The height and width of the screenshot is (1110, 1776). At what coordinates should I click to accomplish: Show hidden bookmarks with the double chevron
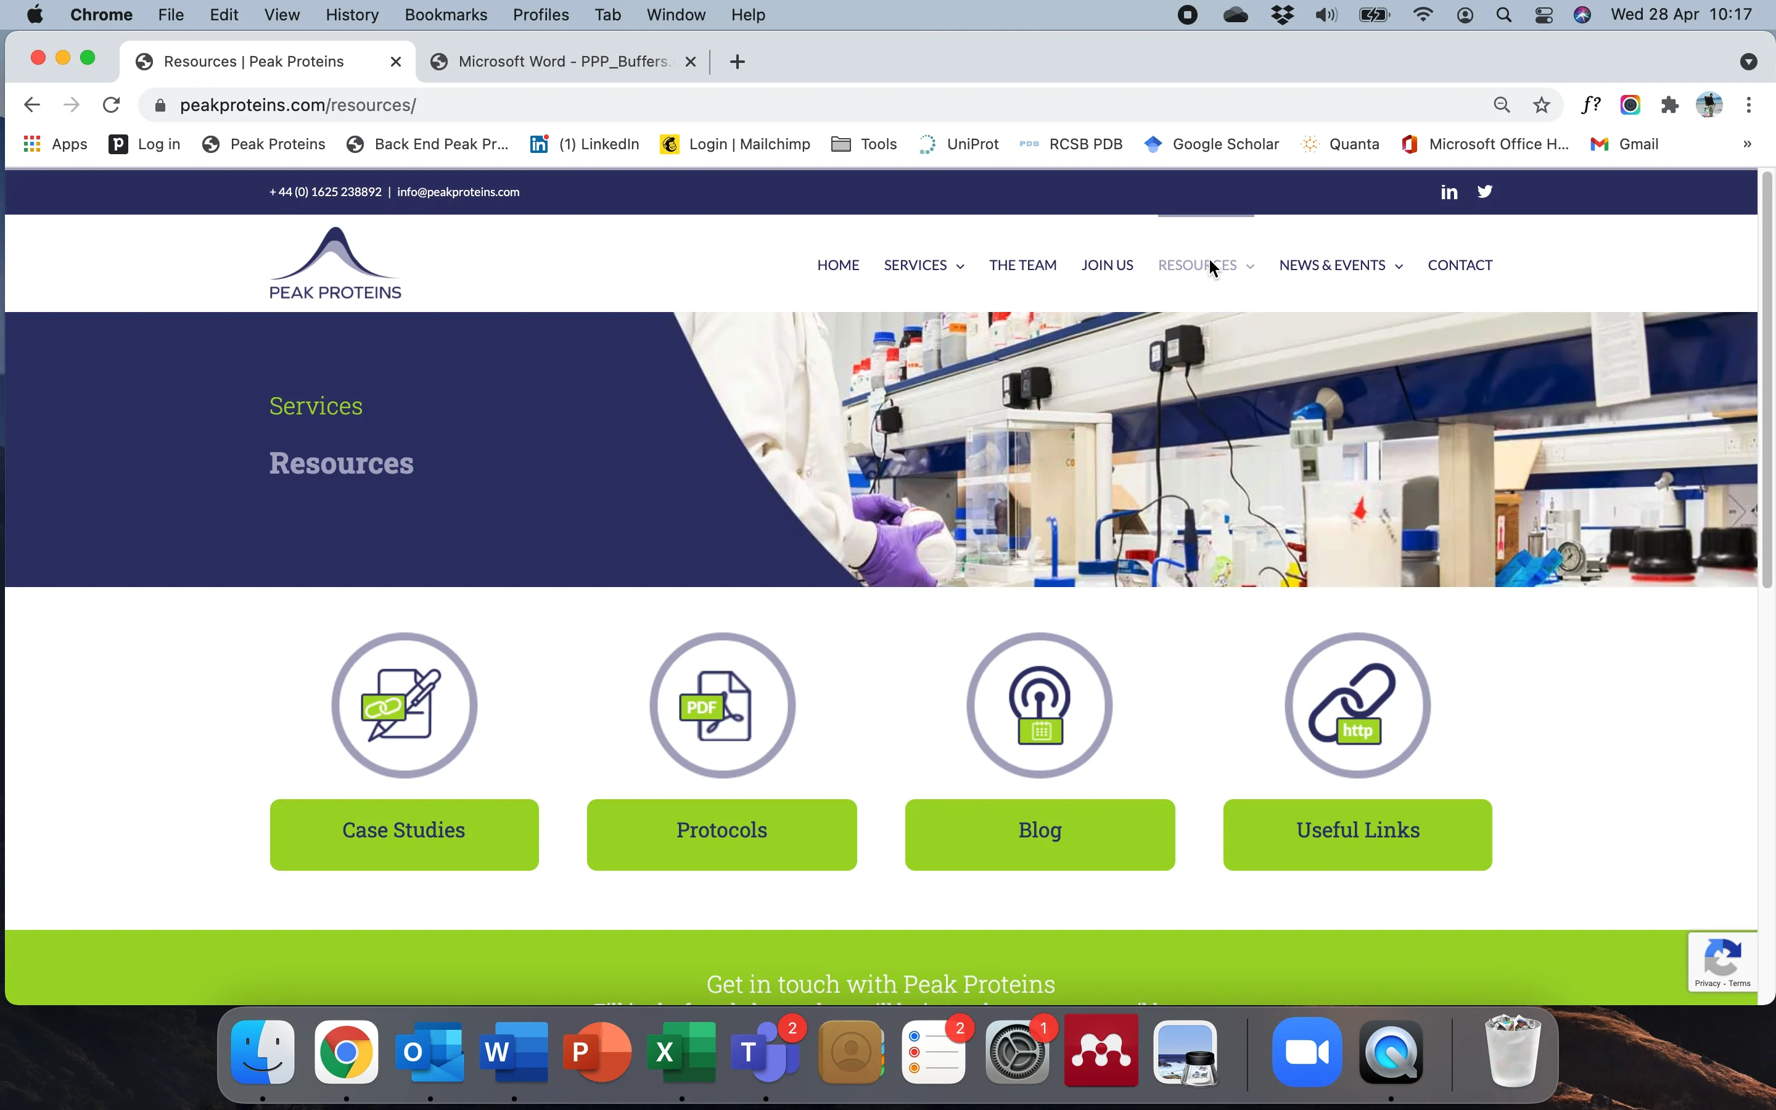(x=1748, y=145)
